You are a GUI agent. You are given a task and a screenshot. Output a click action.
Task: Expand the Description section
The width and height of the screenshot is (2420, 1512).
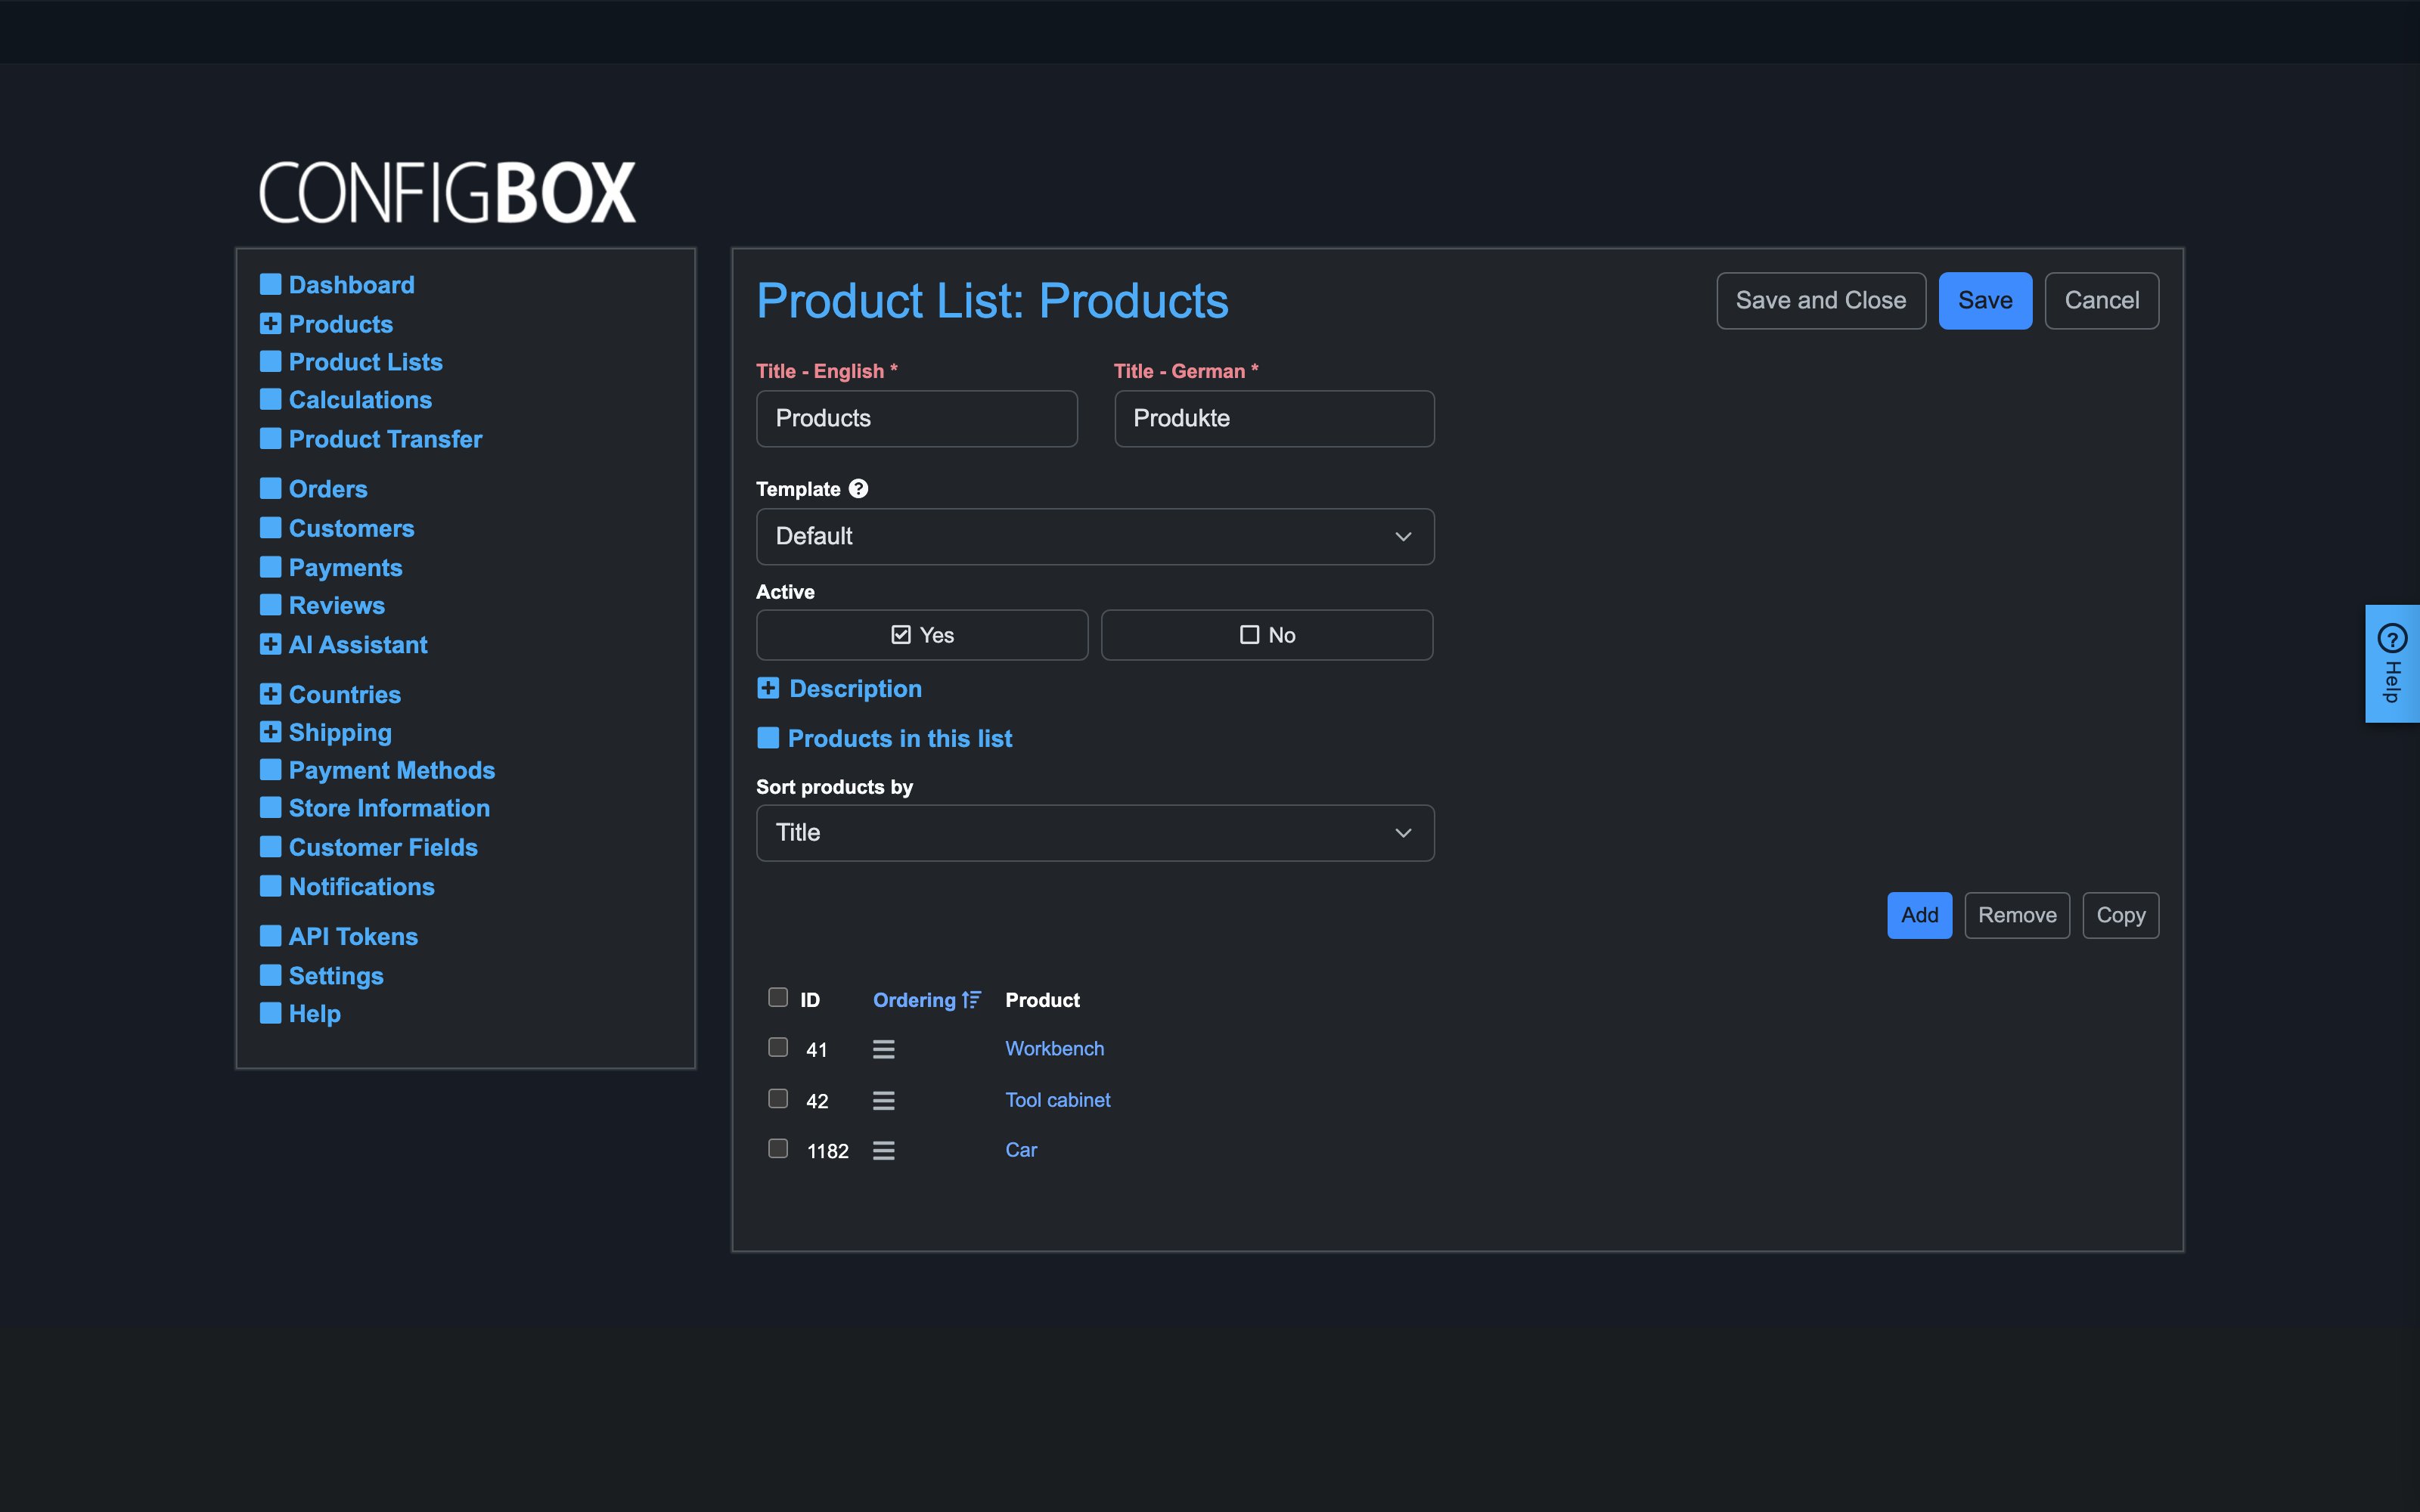pos(855,688)
